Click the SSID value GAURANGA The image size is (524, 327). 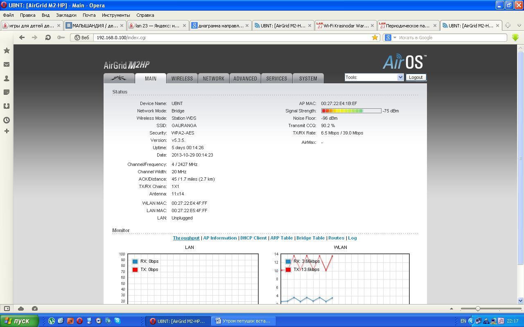(184, 125)
